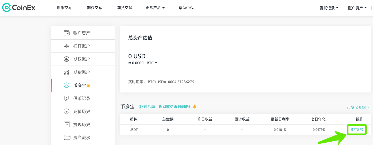Go to 期货交易 in top navigation
This screenshot has width=373, height=145.
[125, 8]
